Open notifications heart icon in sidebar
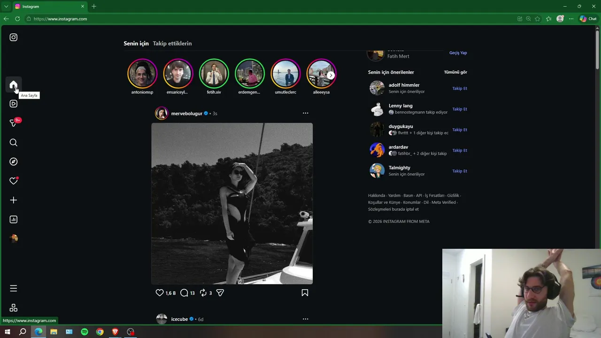Viewport: 601px width, 338px height. (14, 181)
